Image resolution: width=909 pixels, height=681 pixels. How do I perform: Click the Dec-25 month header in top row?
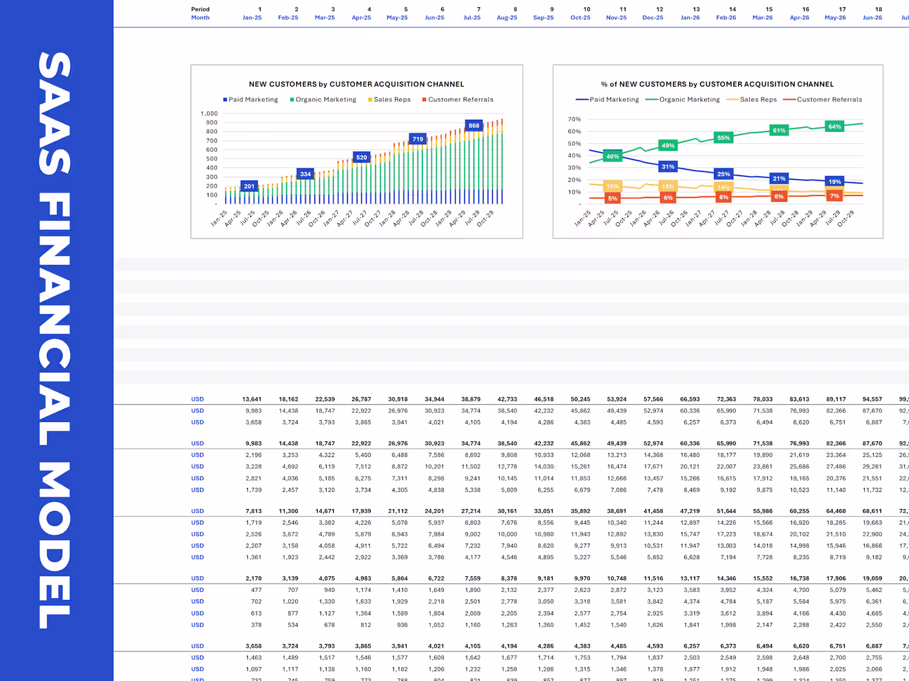653,18
